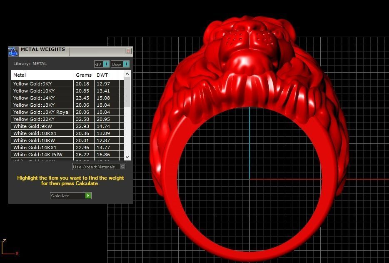This screenshot has width=389, height=263.
Task: Enable Use Object Materials option
Action: click(99, 167)
